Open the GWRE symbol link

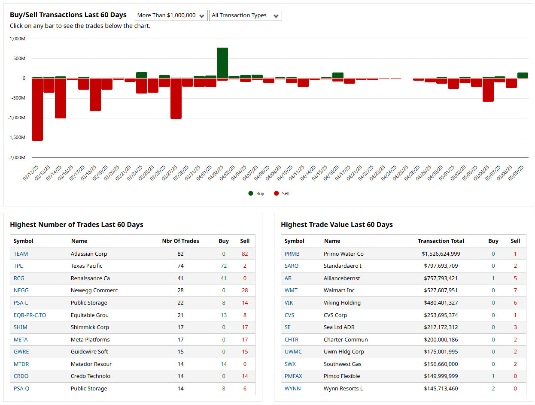click(21, 351)
